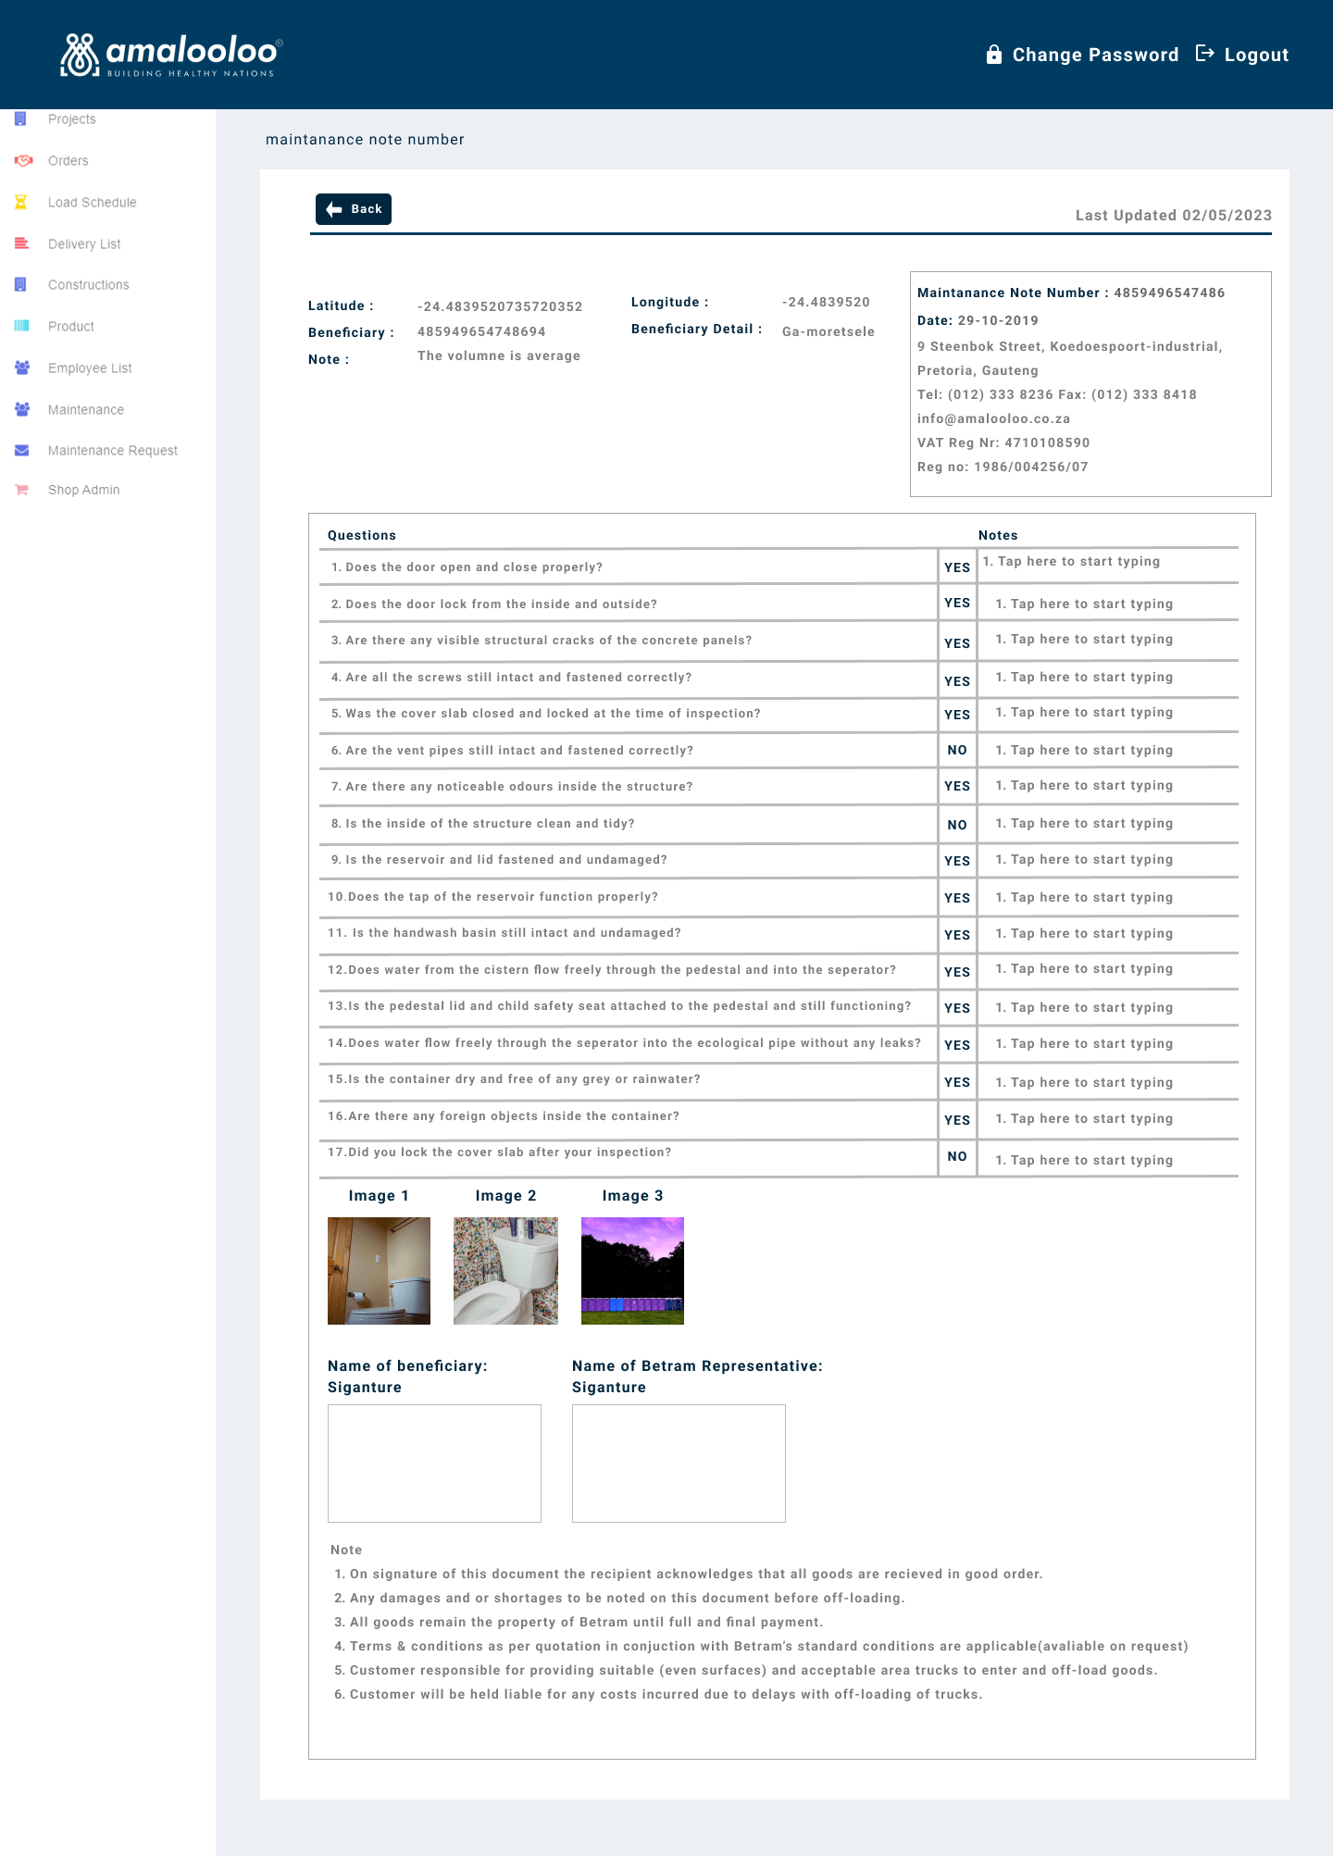Click the Last Updated 02/05/2023 text
The height and width of the screenshot is (1856, 1333).
point(1174,215)
